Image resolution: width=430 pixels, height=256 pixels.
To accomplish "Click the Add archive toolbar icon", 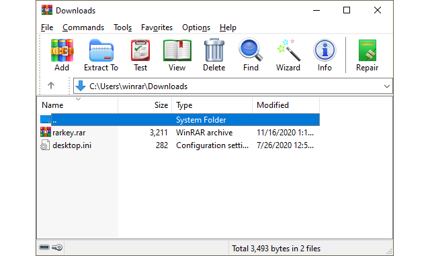I will (x=62, y=51).
